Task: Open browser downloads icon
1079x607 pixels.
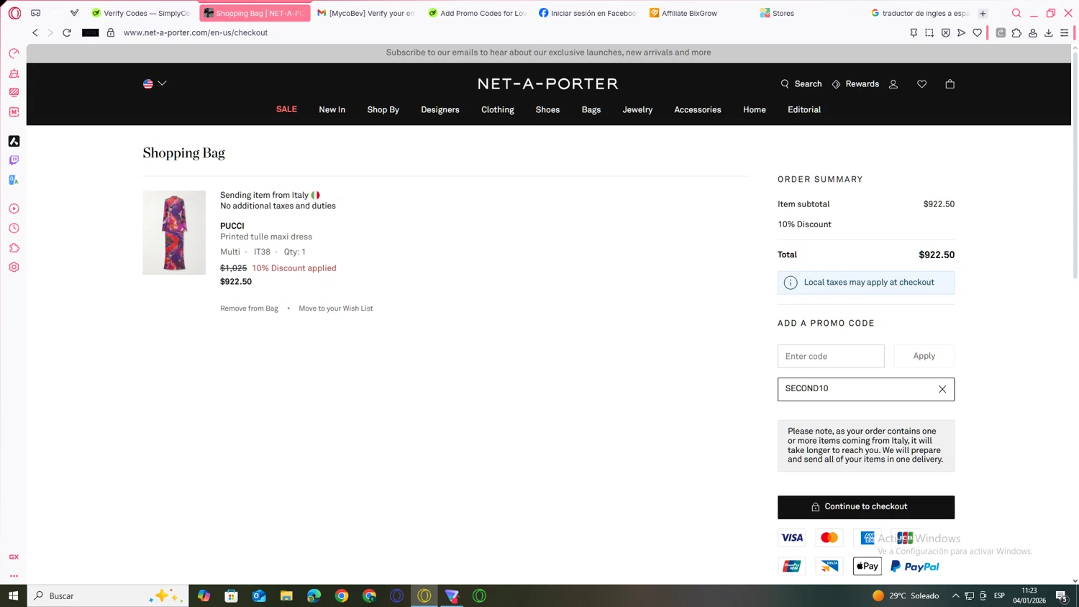Action: [1049, 32]
